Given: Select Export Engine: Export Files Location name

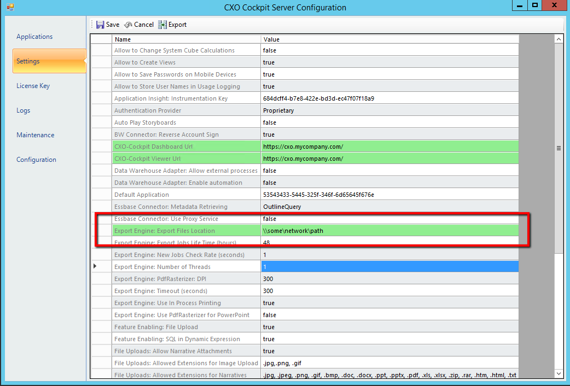Looking at the screenshot, I should (186, 231).
